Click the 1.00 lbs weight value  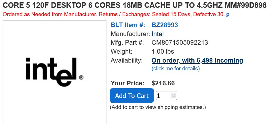[x=163, y=52]
